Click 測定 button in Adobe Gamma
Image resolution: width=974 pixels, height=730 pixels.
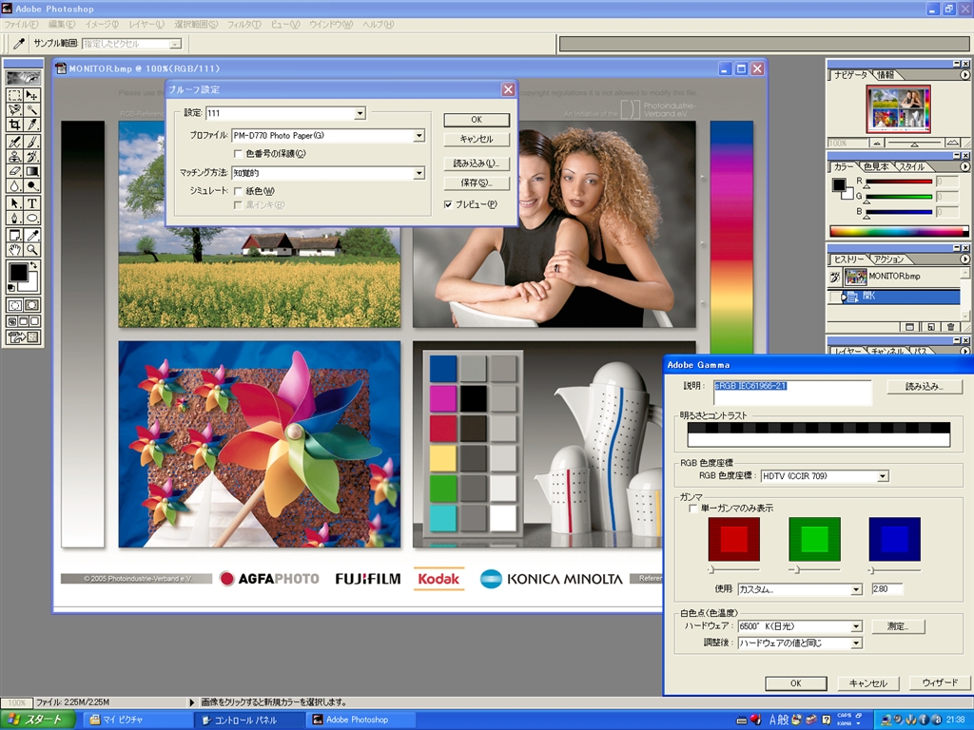coord(898,626)
